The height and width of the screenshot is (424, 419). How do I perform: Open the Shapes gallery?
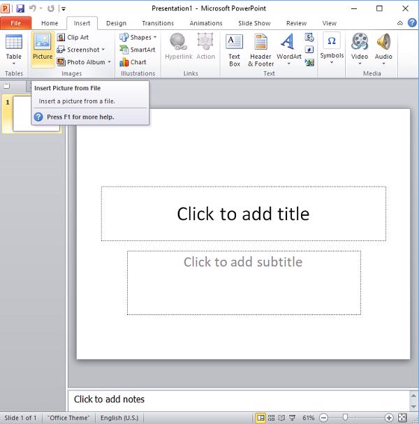138,37
